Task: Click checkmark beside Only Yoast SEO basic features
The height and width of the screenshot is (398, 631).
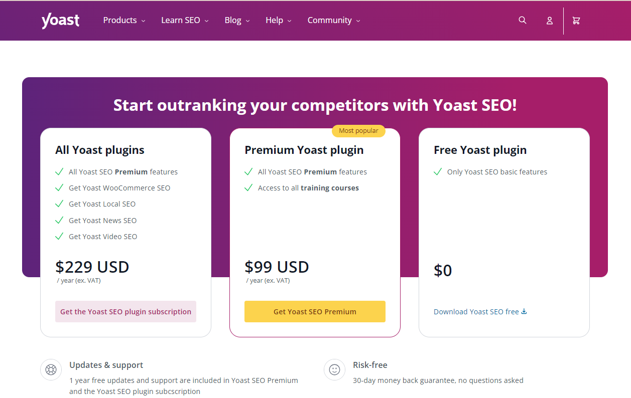Action: tap(438, 172)
